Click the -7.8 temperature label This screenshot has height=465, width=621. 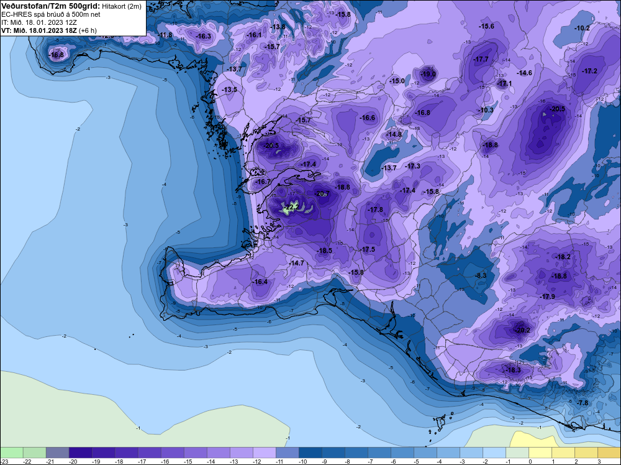[x=583, y=403]
